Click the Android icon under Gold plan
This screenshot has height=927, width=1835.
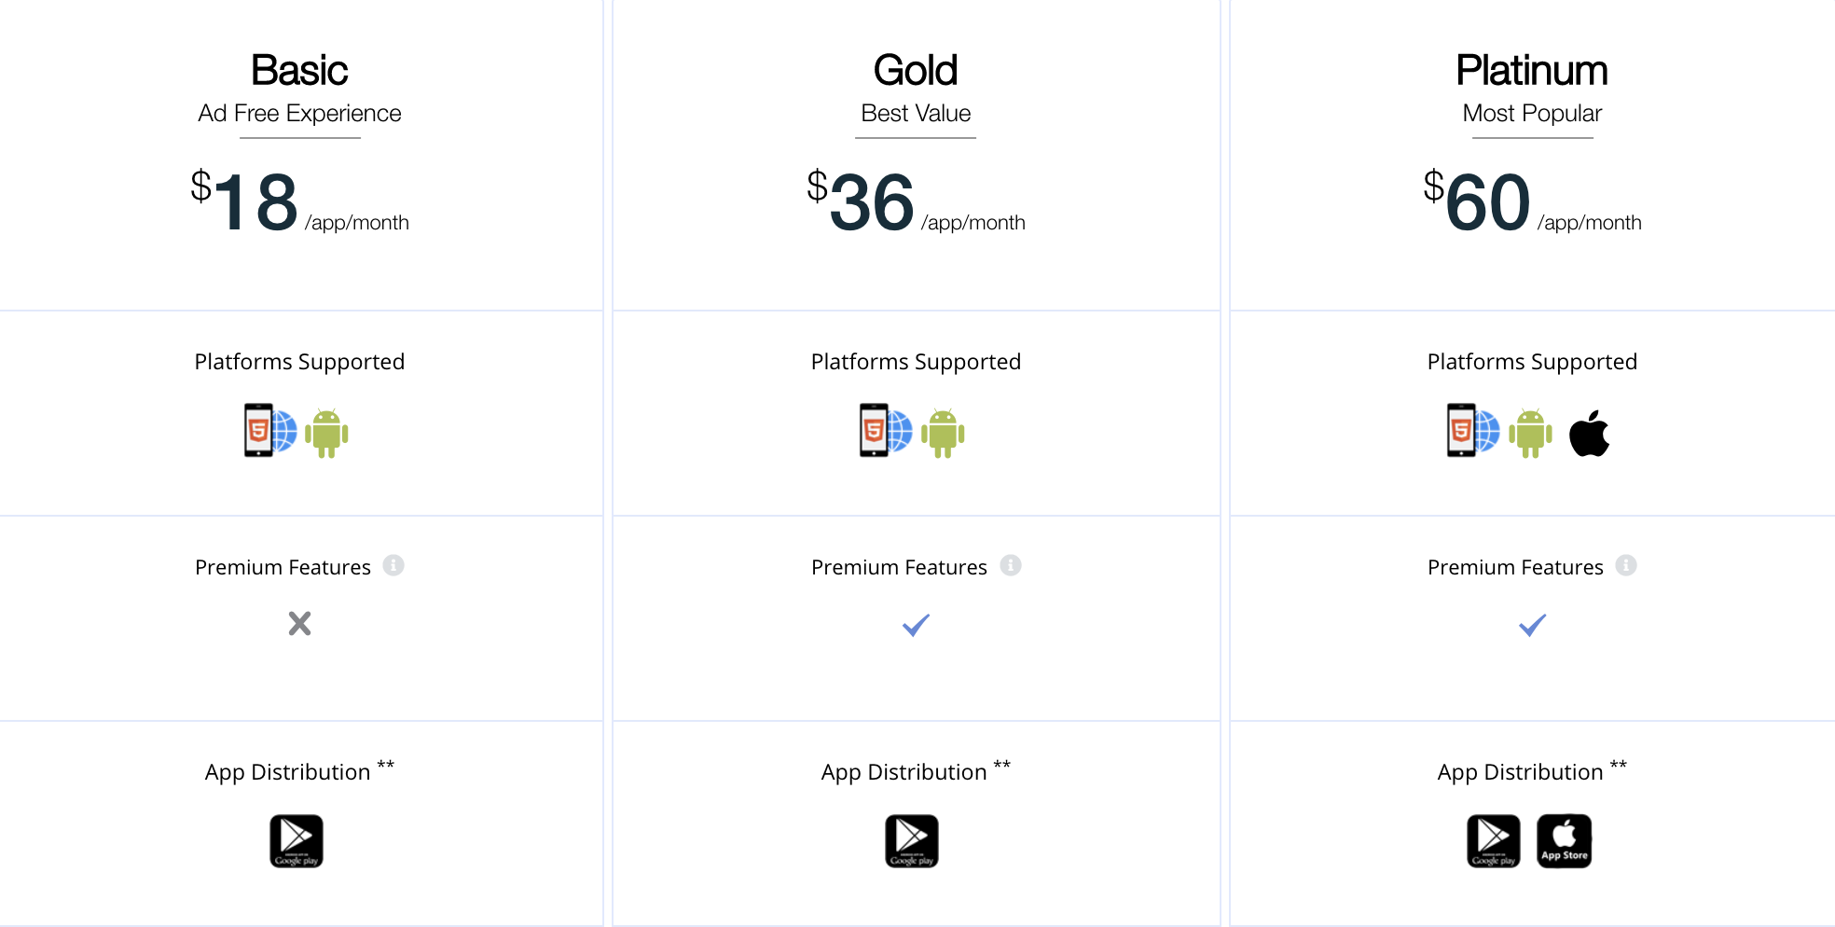click(943, 433)
